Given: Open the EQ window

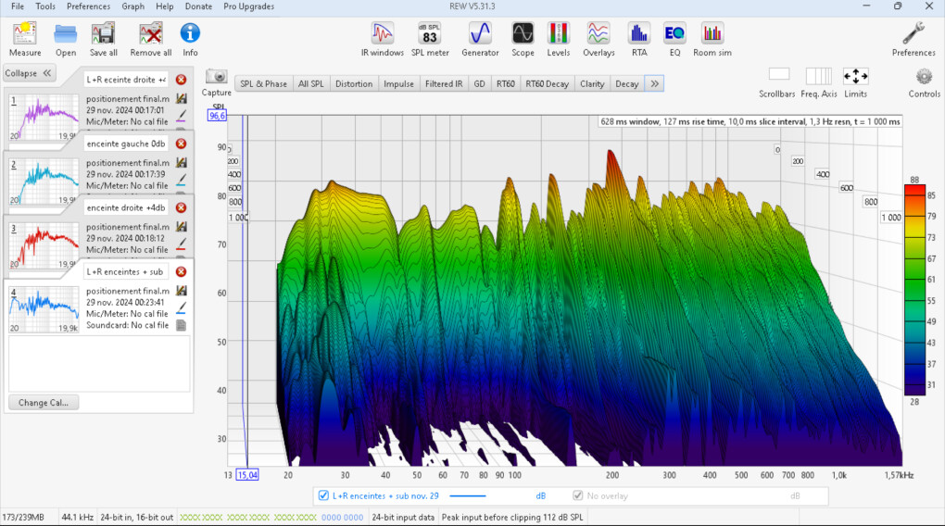Looking at the screenshot, I should tap(674, 39).
